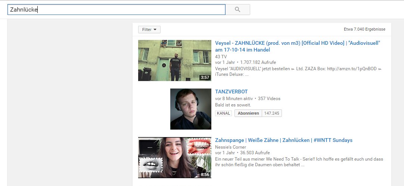Click the vor 8 Minuten aktiv text
404x186 pixels.
(234, 99)
